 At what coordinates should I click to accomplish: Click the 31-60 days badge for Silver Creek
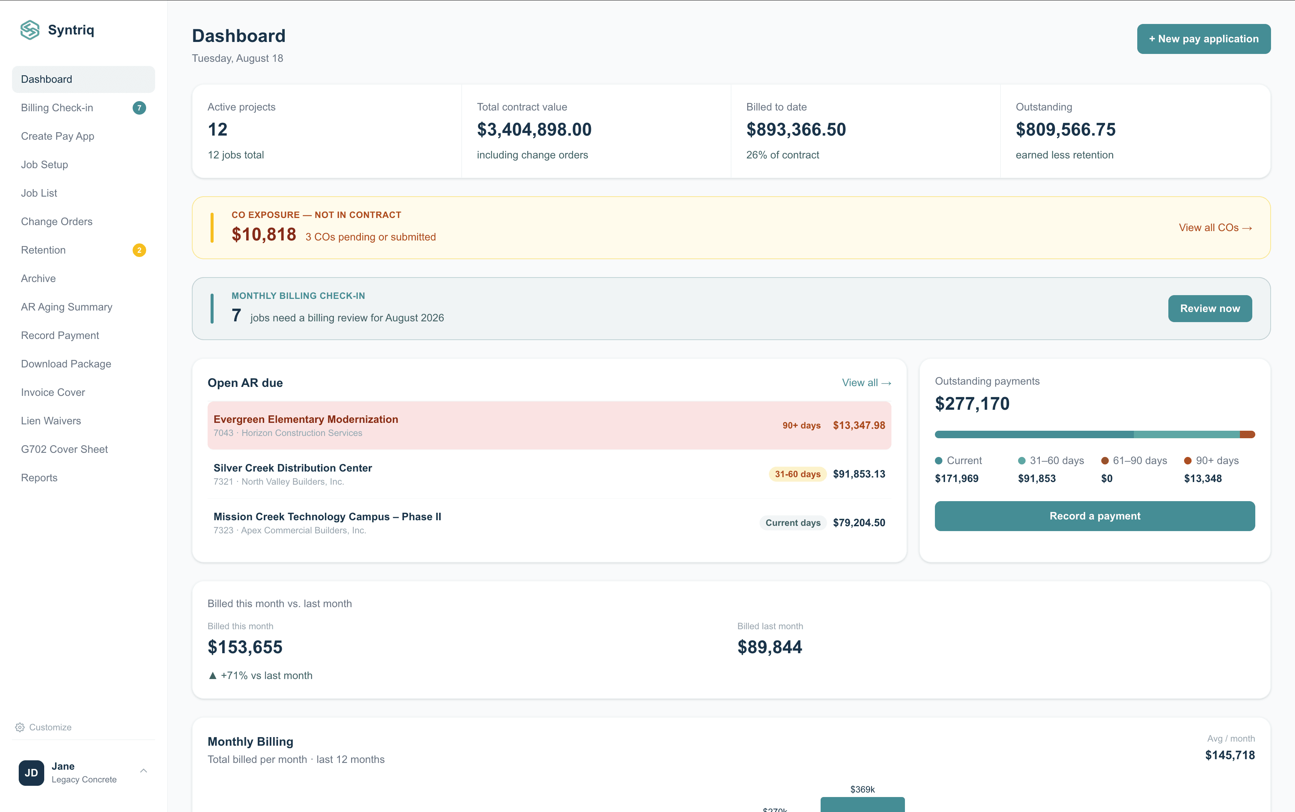coord(798,474)
